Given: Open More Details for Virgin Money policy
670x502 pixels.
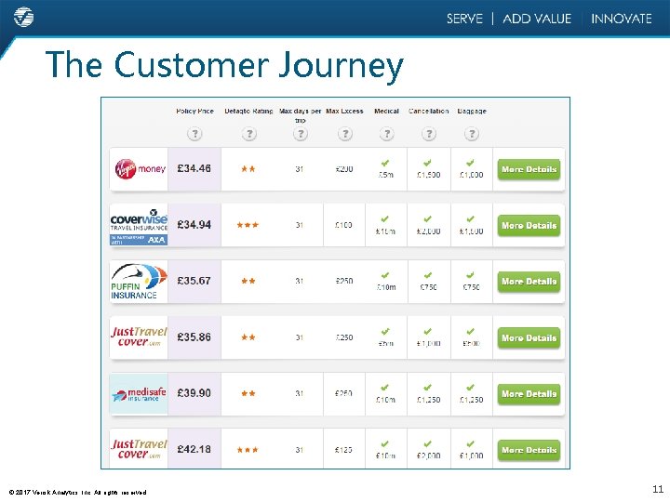Looking at the screenshot, I should pos(529,169).
